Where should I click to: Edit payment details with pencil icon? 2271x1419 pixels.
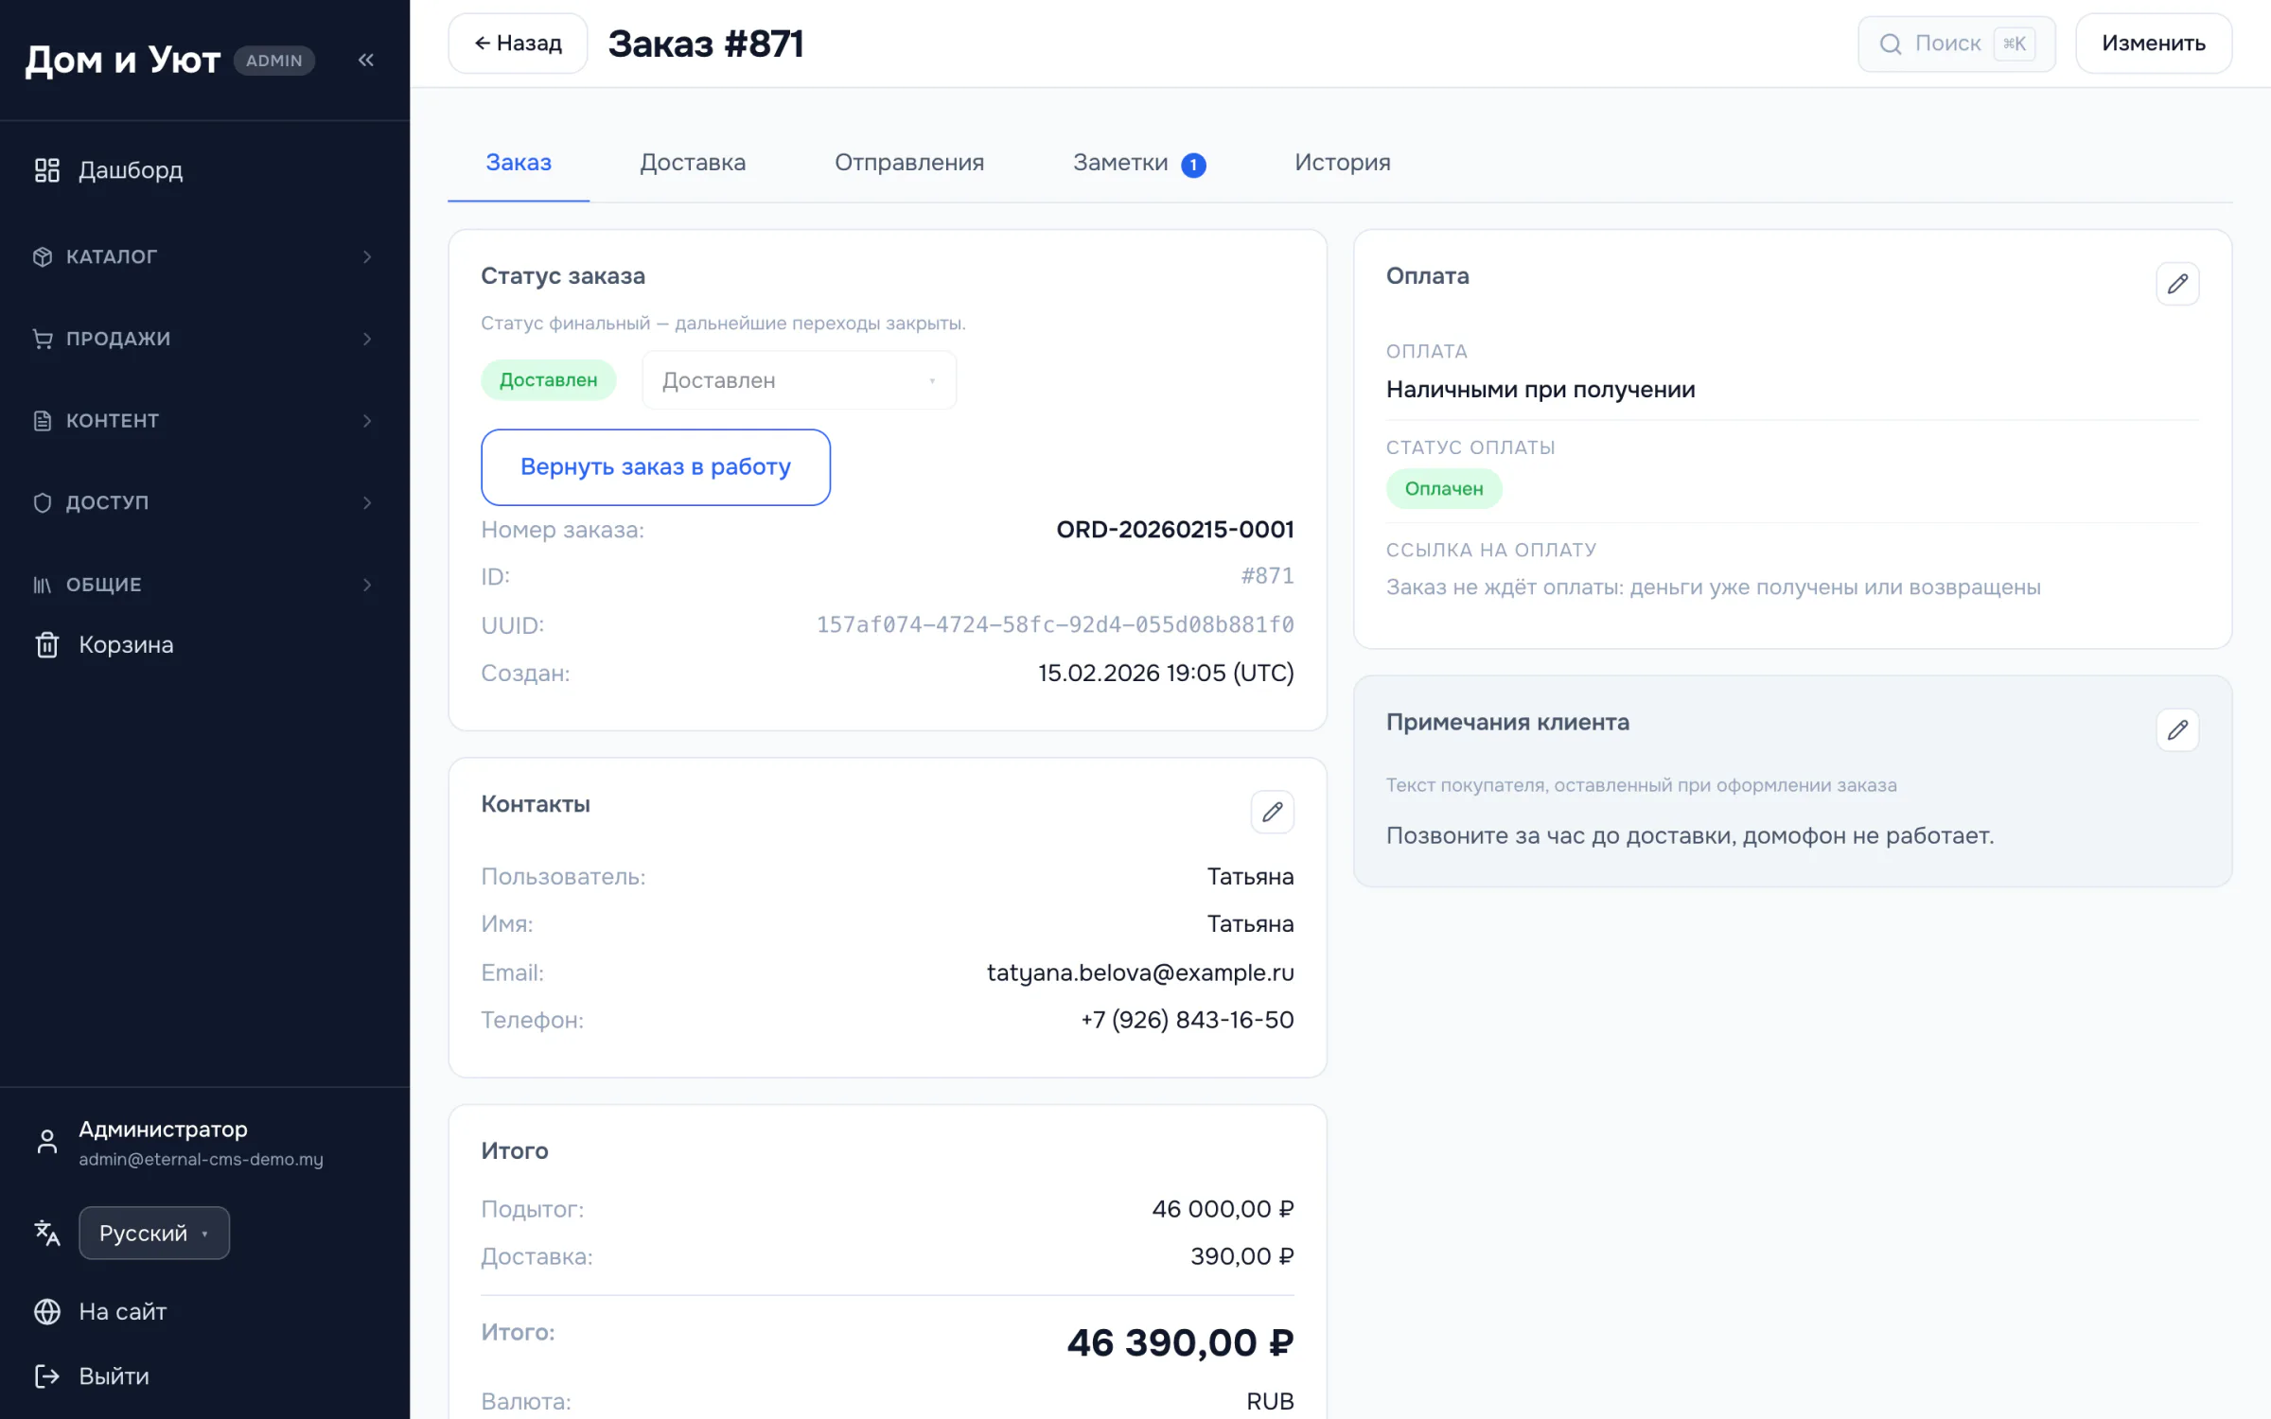(x=2177, y=284)
